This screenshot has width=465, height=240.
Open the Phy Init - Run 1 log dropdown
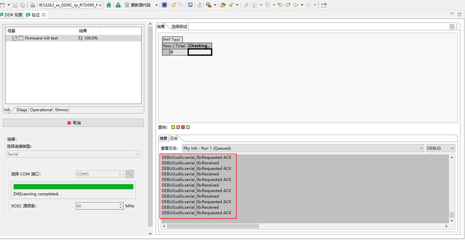coord(303,148)
